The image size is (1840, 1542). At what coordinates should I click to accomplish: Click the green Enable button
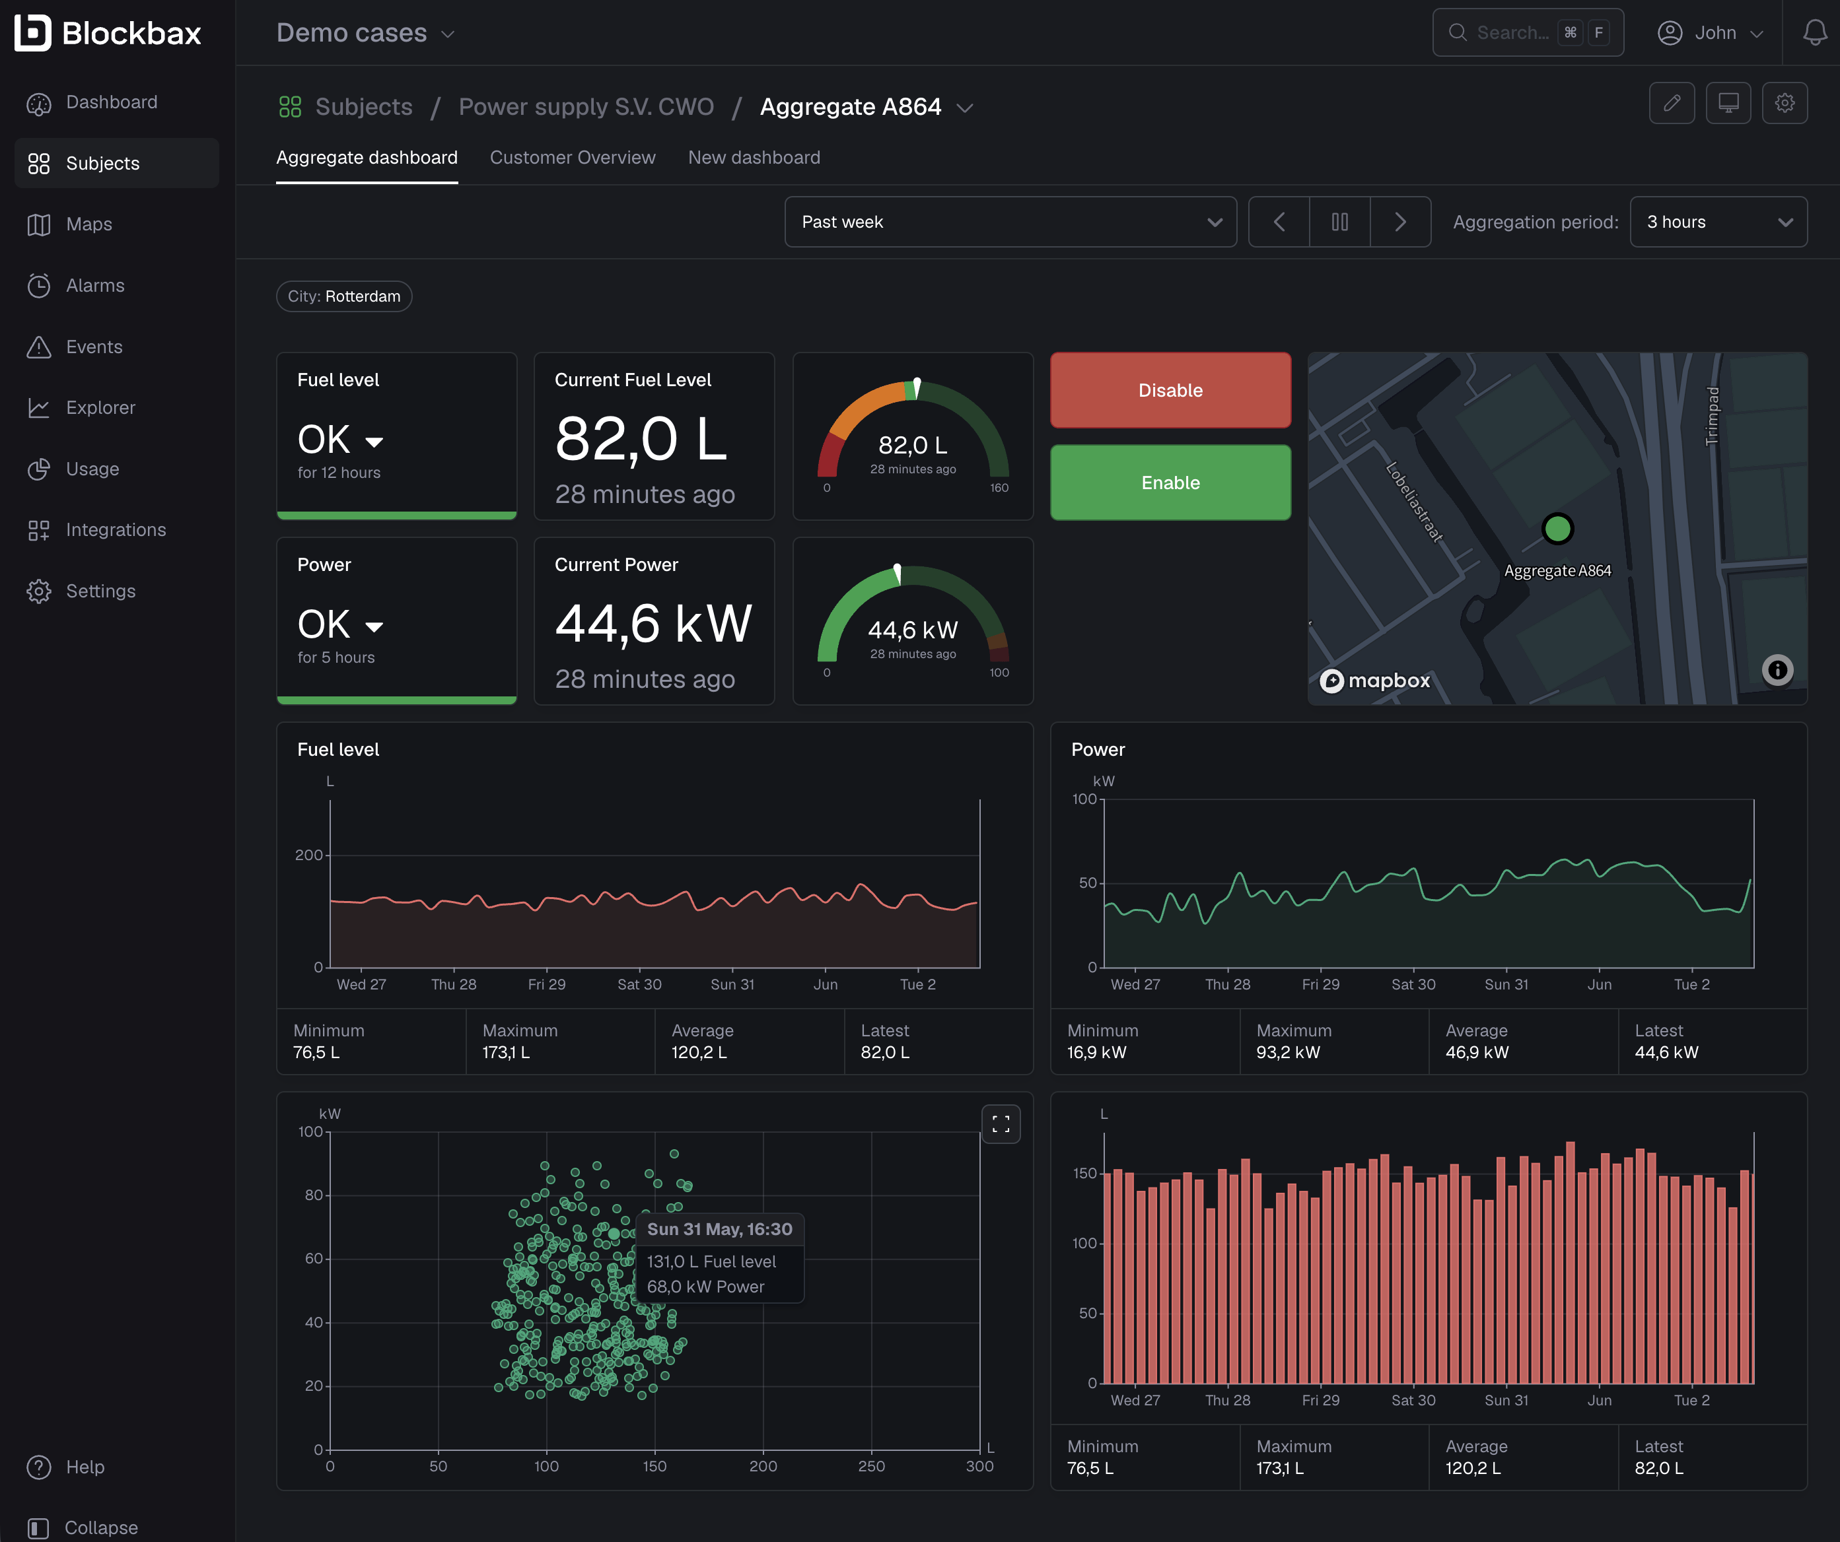[x=1170, y=483]
